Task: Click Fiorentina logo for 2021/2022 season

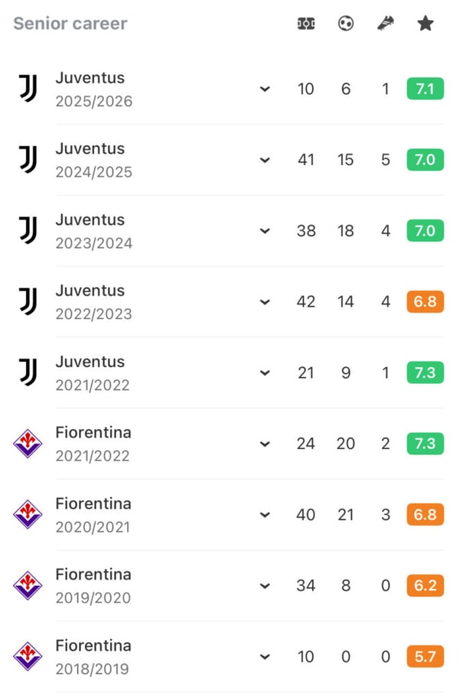Action: [x=28, y=444]
